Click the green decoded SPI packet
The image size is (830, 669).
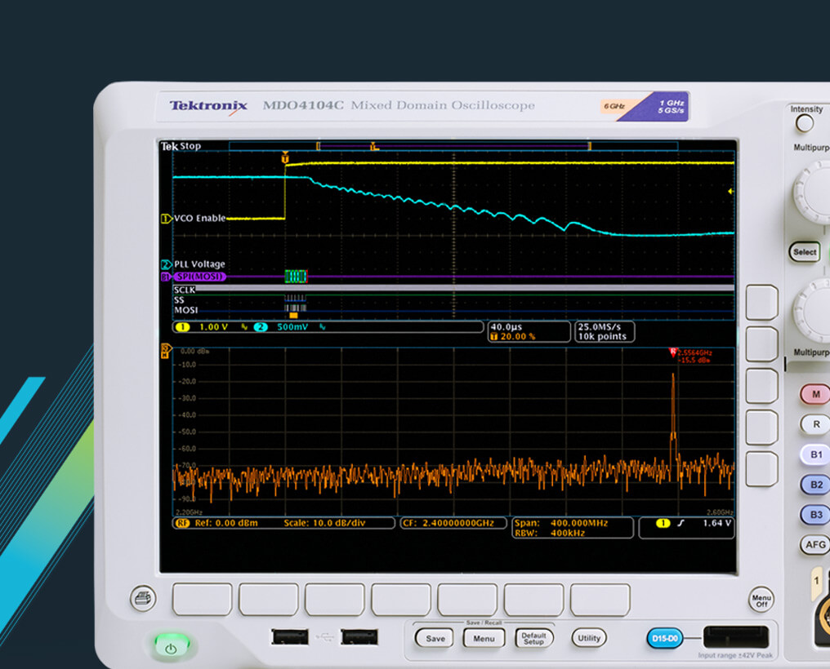point(296,277)
